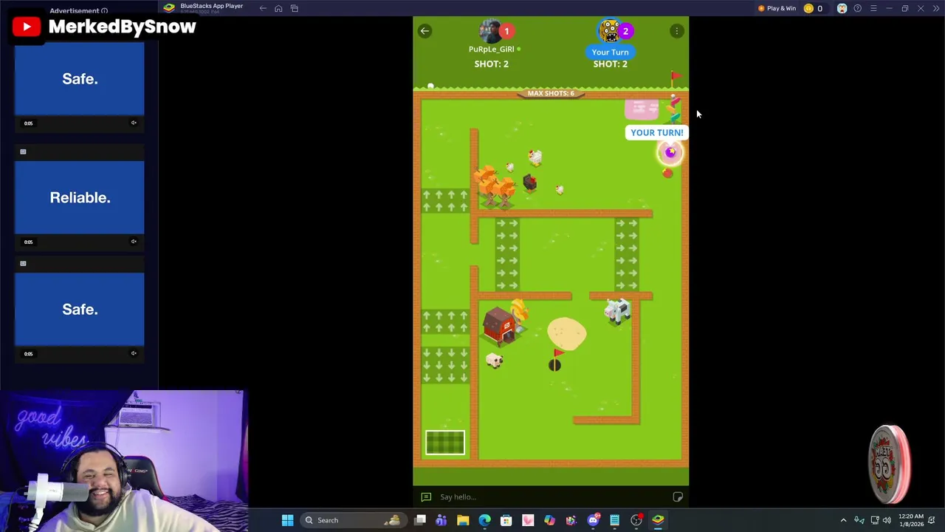
Task: Tap the red flag hole in the maze
Action: point(555,361)
